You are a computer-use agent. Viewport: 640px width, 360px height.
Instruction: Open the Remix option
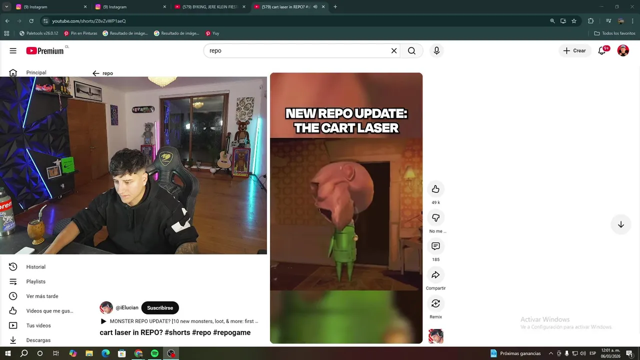point(435,303)
